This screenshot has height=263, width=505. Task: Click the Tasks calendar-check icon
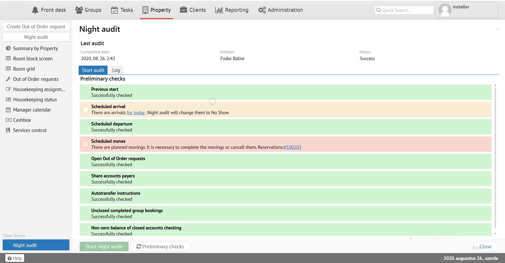click(x=114, y=10)
